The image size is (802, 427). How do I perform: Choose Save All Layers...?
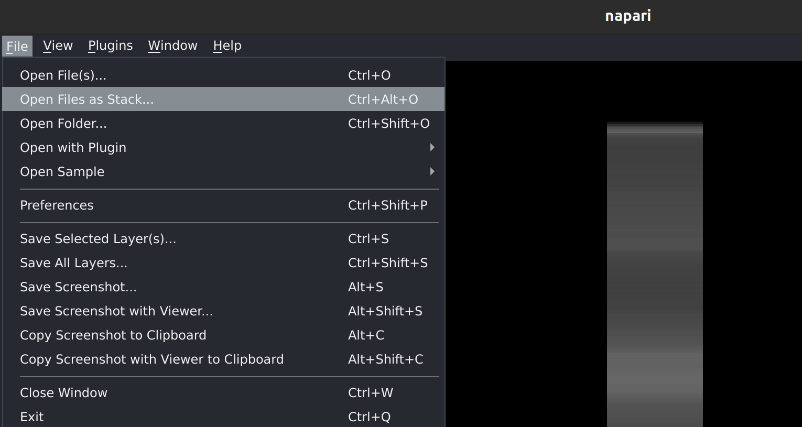[223, 263]
